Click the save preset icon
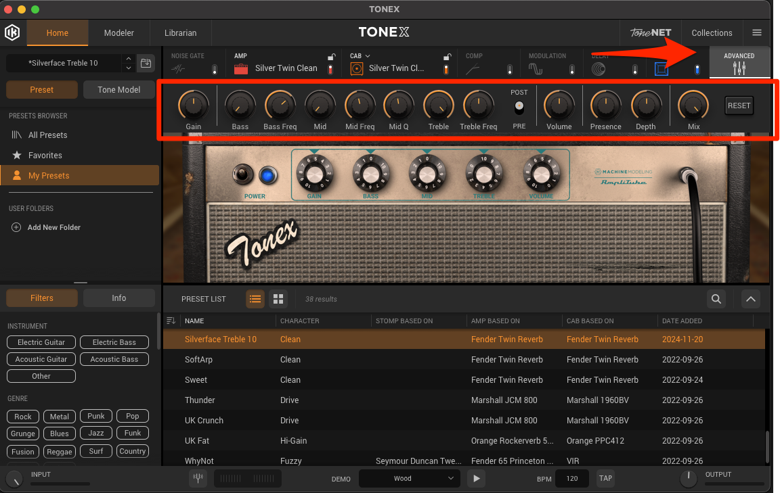Viewport: 780px width, 493px height. click(146, 63)
